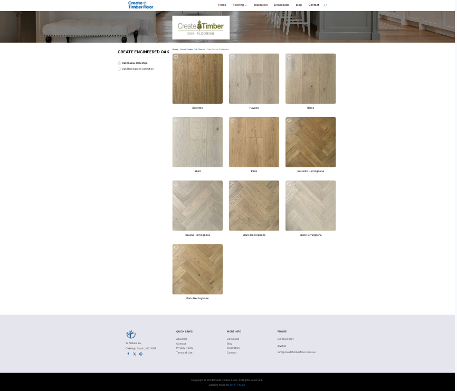Click heart icon on Shell product
This screenshot has height=391, width=457.
pyautogui.click(x=176, y=120)
